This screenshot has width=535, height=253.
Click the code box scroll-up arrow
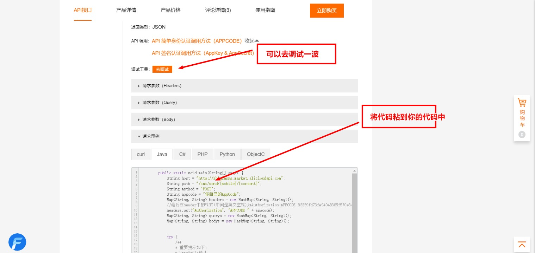pos(355,171)
